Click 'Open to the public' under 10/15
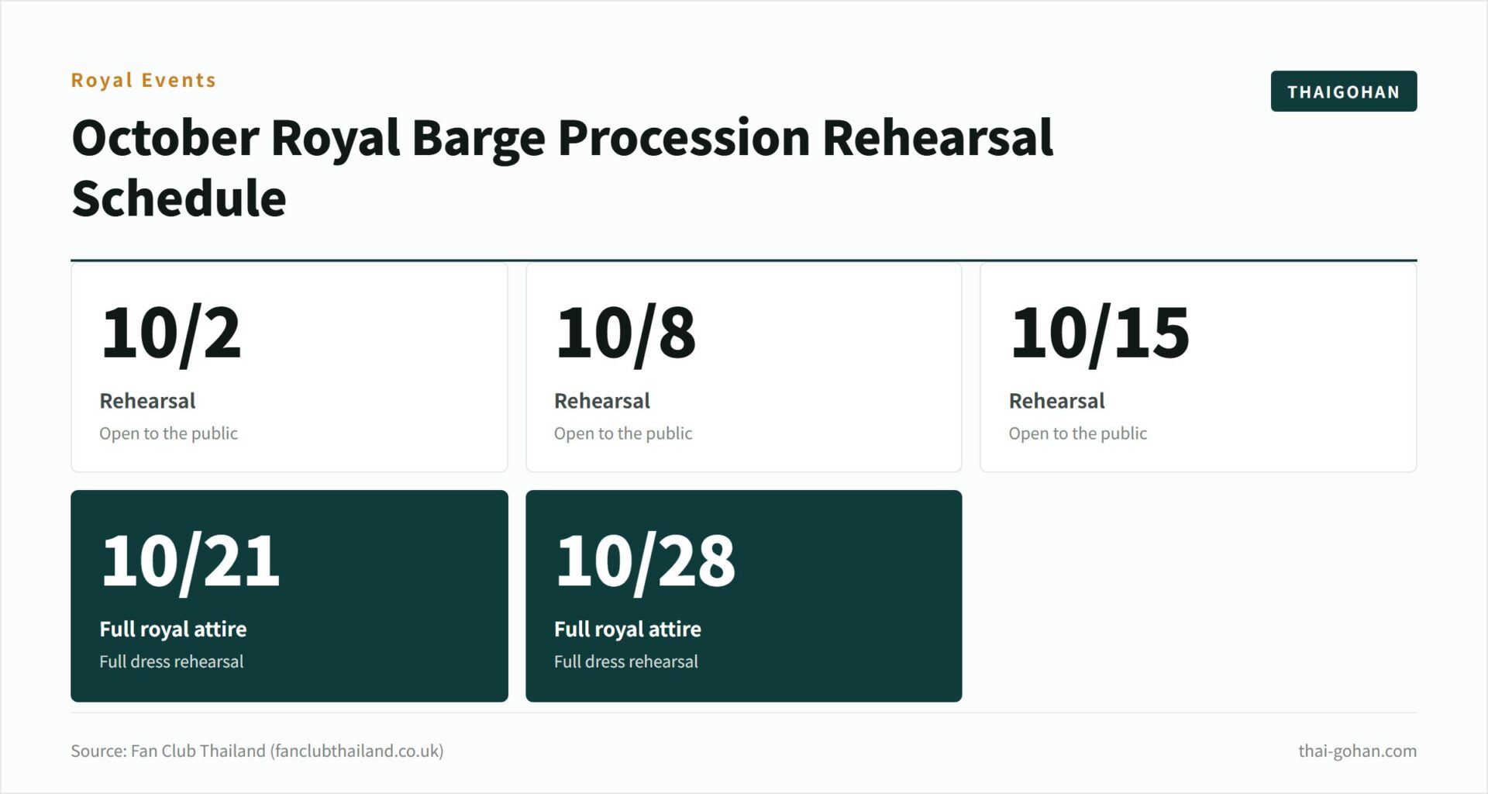The image size is (1488, 794). [1077, 433]
